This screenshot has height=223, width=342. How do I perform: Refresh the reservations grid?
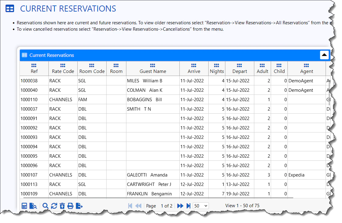54,206
